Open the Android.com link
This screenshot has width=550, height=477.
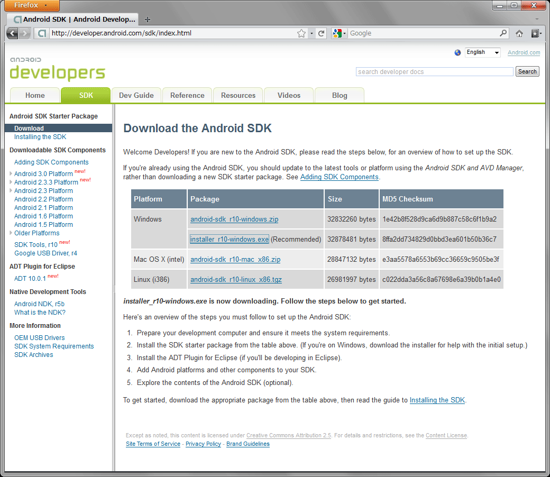click(524, 52)
